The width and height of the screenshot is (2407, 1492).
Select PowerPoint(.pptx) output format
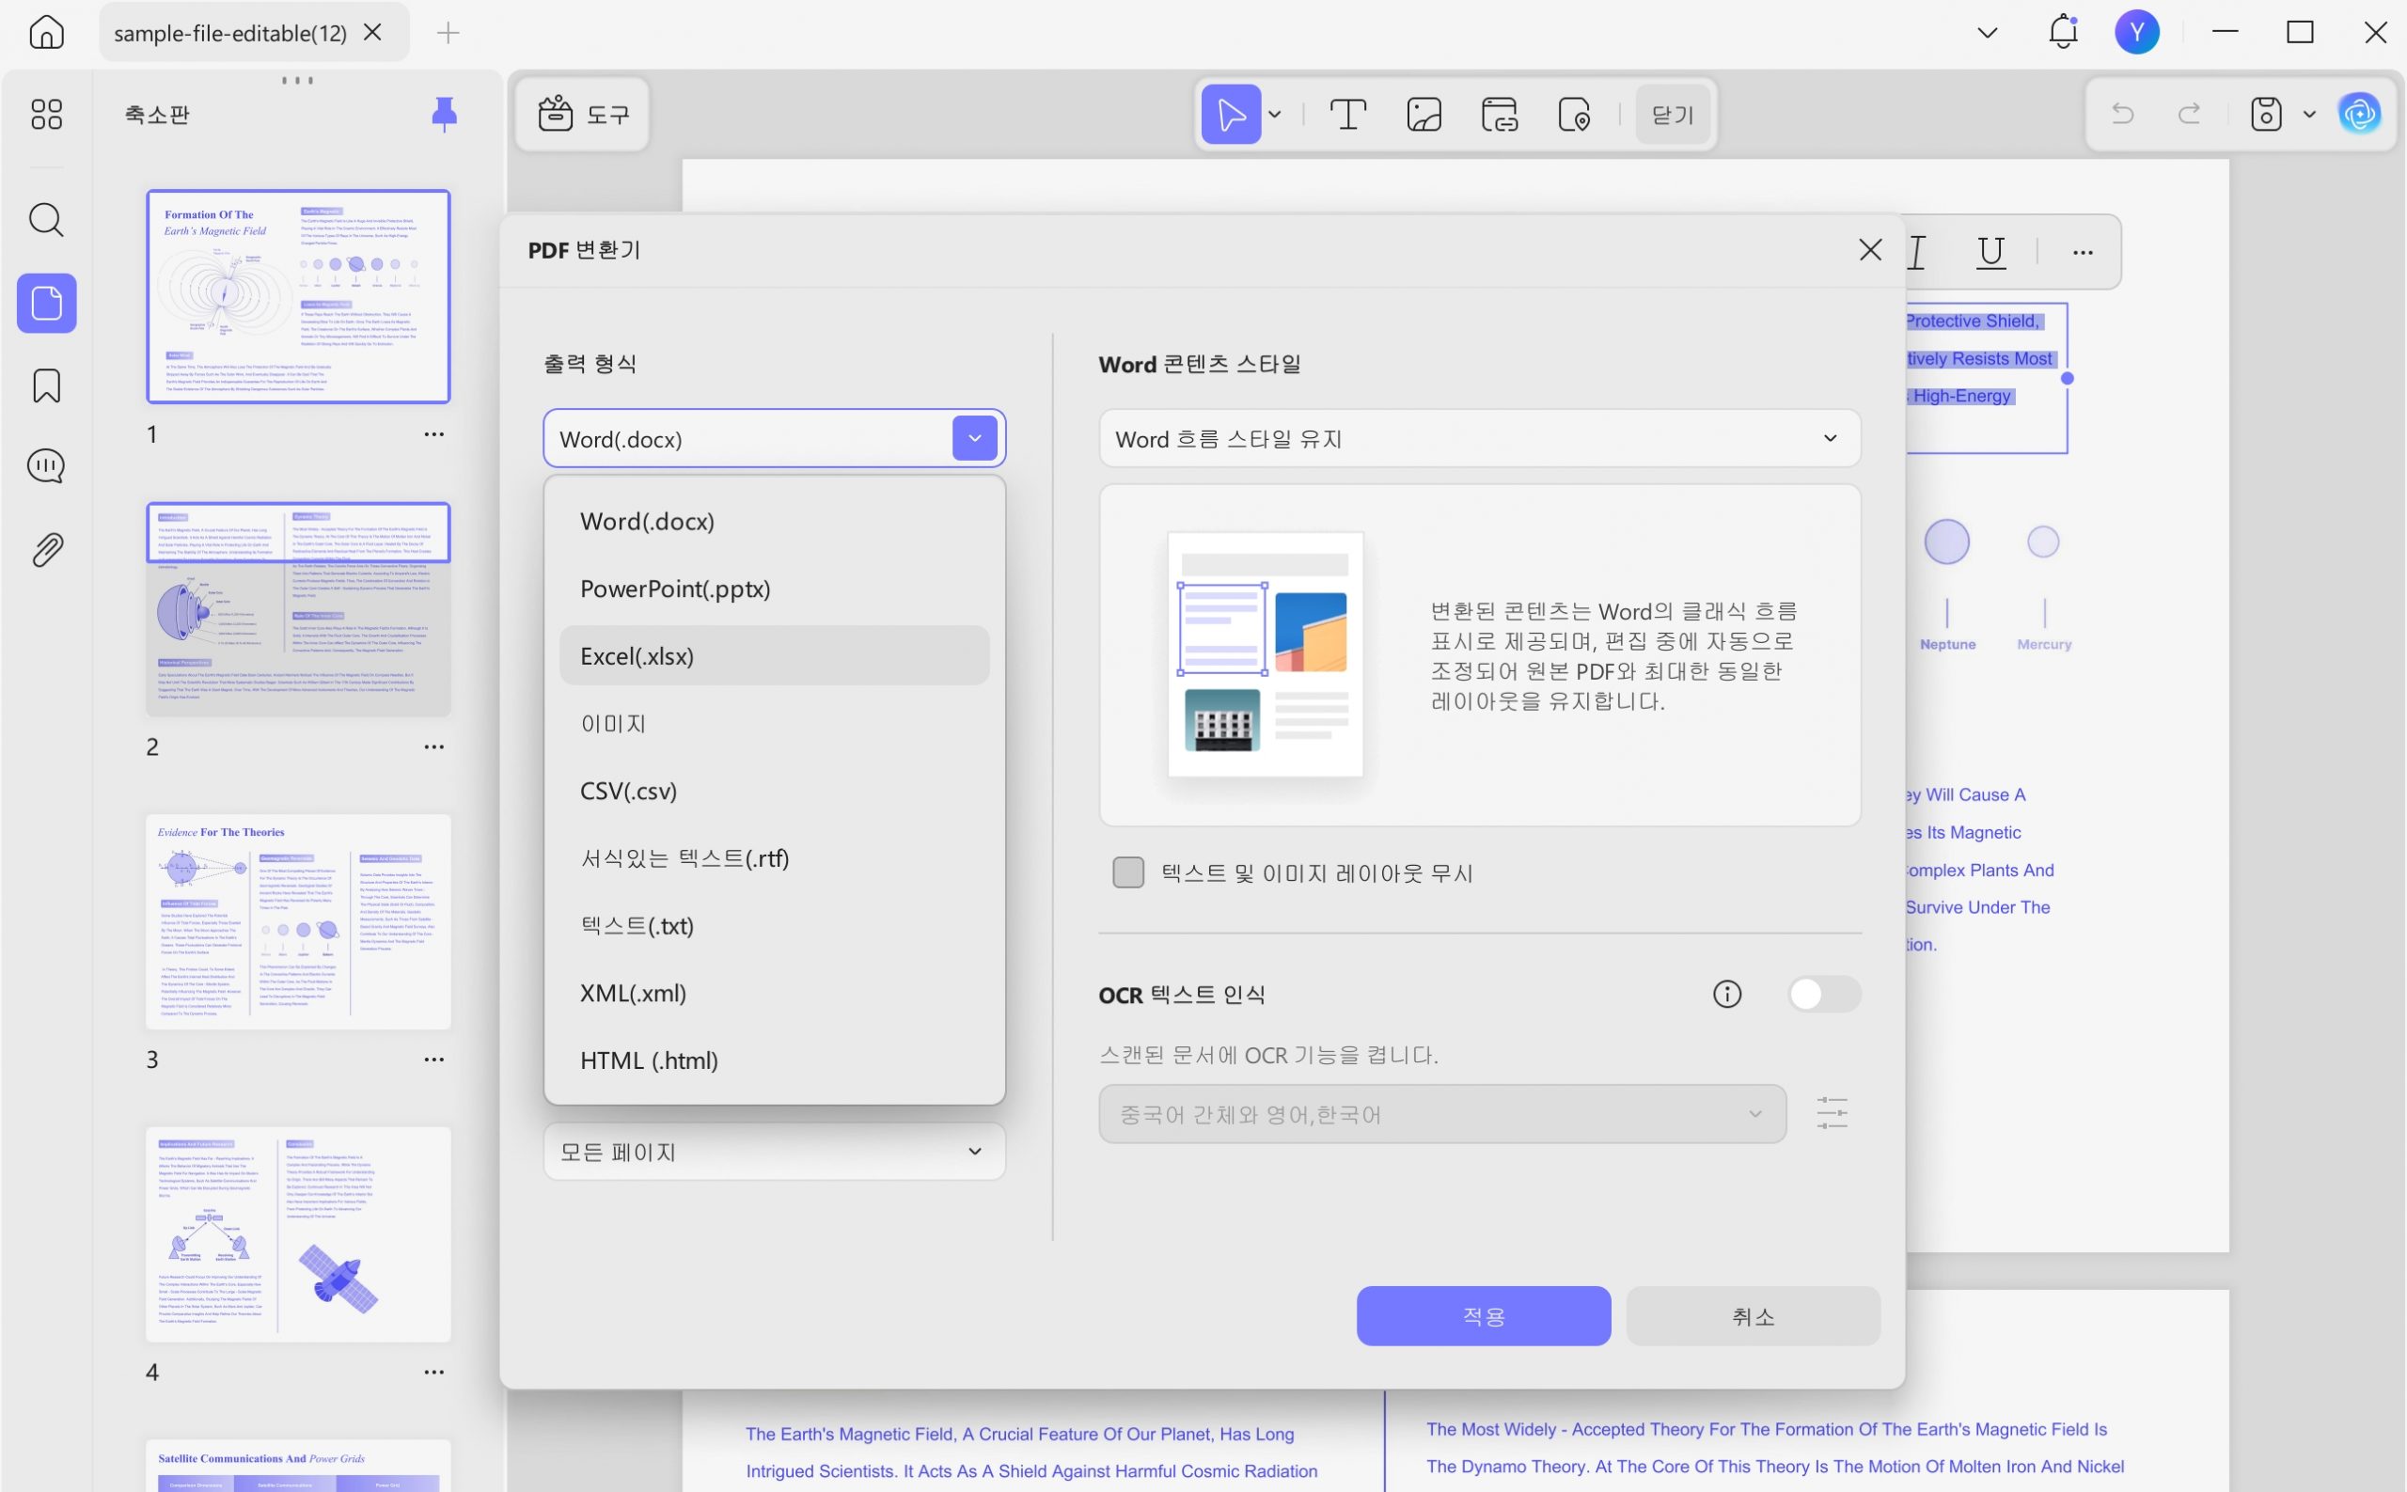(x=774, y=589)
